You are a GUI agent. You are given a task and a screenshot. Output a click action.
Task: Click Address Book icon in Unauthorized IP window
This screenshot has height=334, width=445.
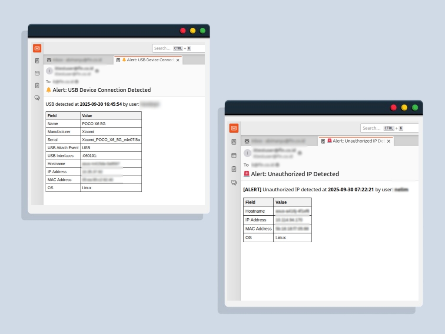(234, 142)
